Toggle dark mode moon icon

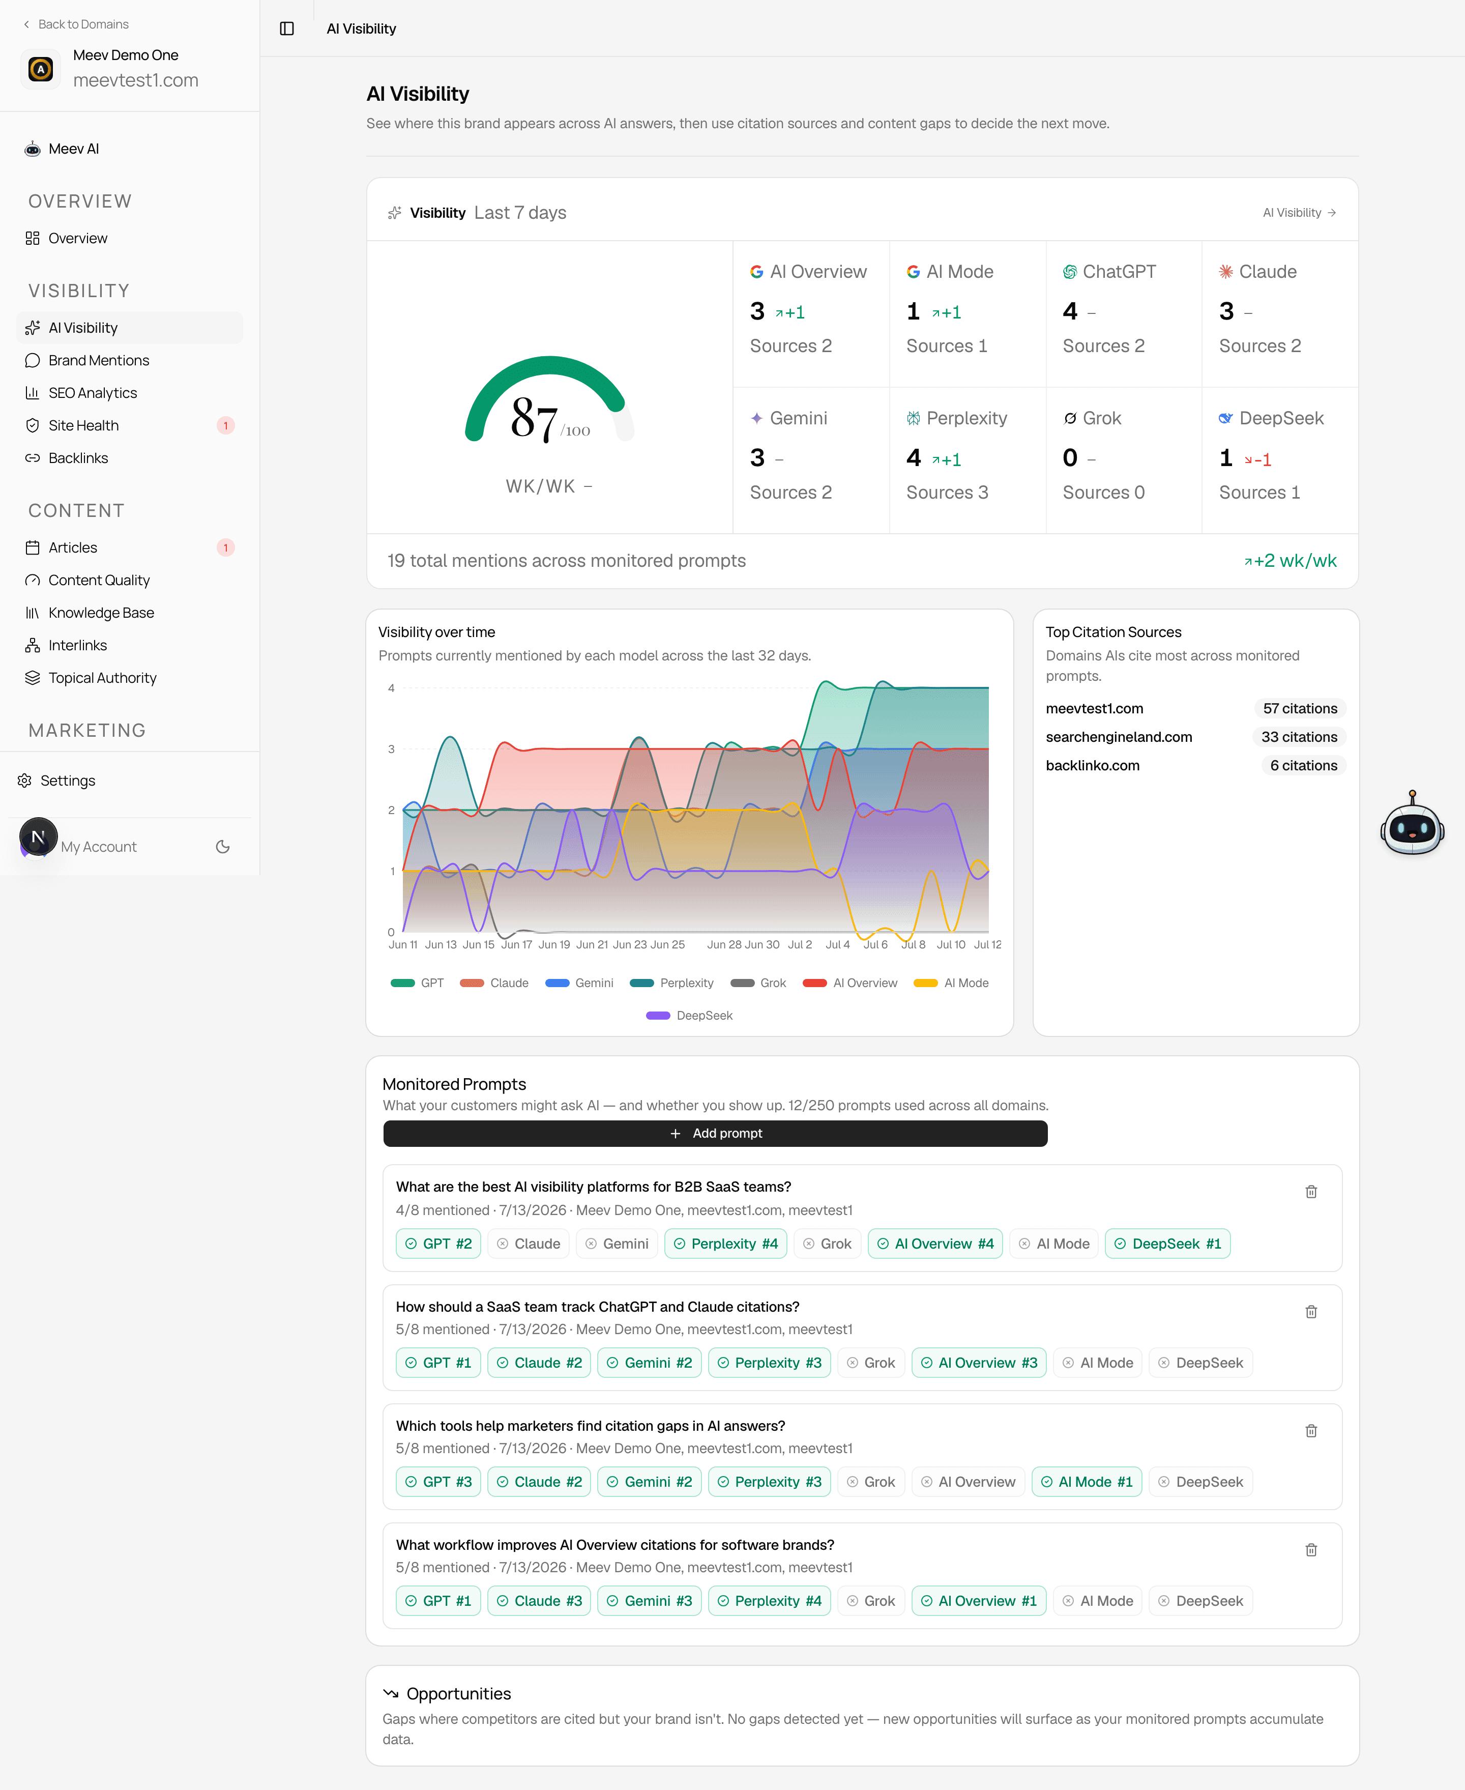click(x=223, y=847)
